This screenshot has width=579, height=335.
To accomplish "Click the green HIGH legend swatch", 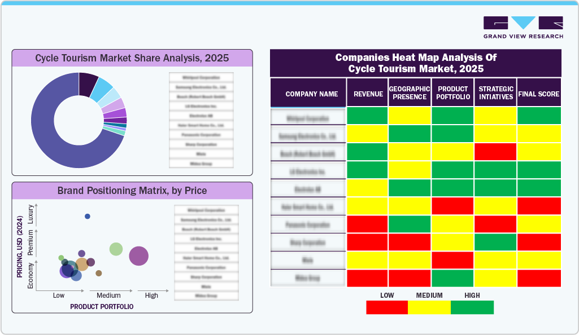I will coord(473,307).
